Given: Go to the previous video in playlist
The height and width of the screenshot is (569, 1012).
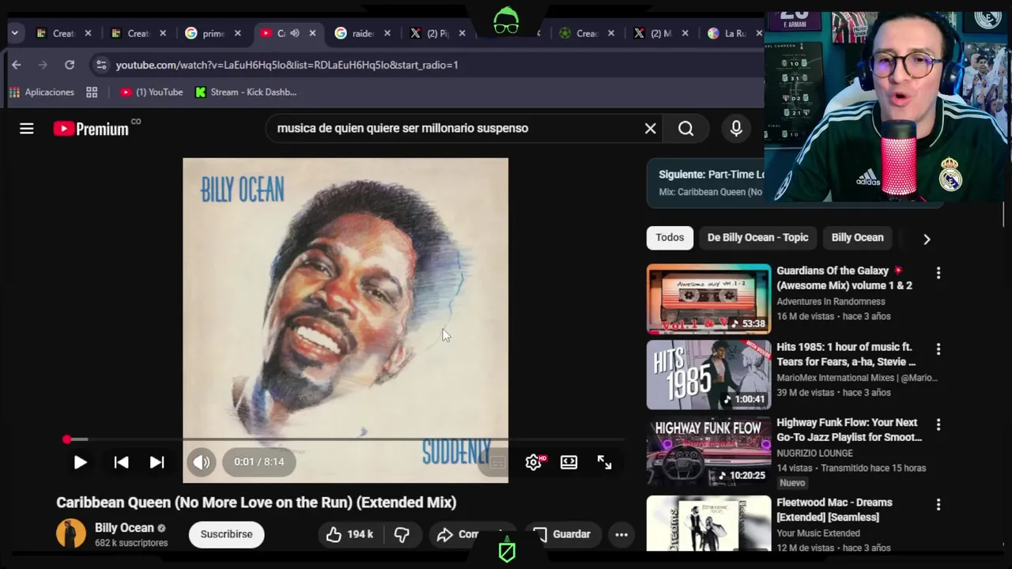Looking at the screenshot, I should 121,462.
